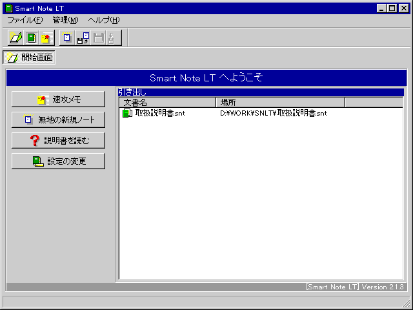This screenshot has width=413, height=310.
Task: Minimize the Smart Note LT window
Action: [x=381, y=8]
